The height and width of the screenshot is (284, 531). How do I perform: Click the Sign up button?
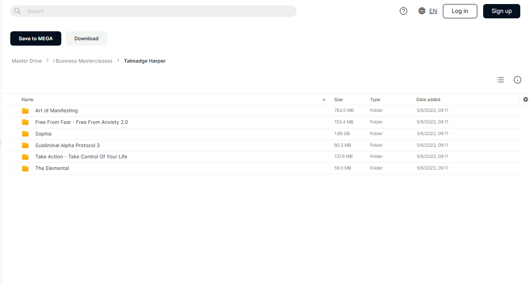tap(501, 11)
